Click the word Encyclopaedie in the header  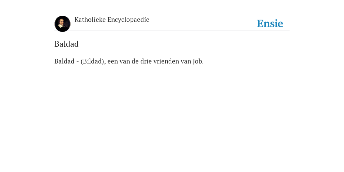[128, 20]
